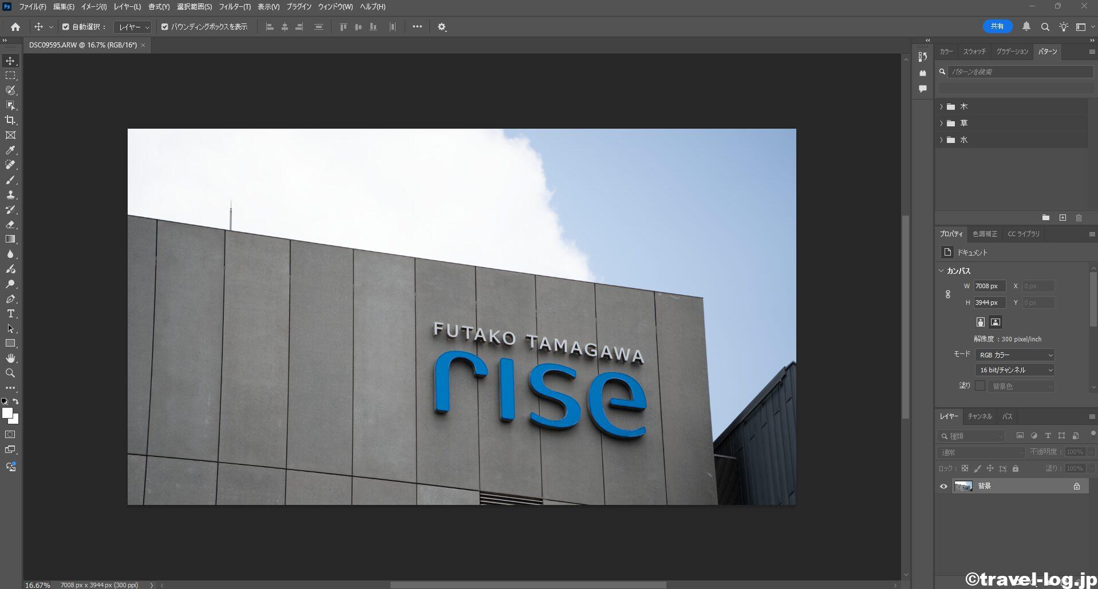Click the foreground color swatch

[7, 413]
